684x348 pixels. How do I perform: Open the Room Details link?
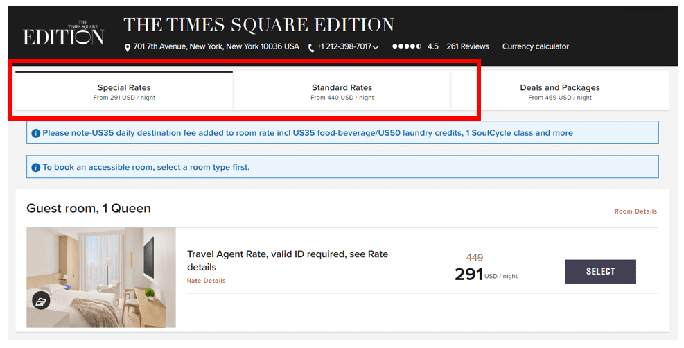click(x=635, y=211)
